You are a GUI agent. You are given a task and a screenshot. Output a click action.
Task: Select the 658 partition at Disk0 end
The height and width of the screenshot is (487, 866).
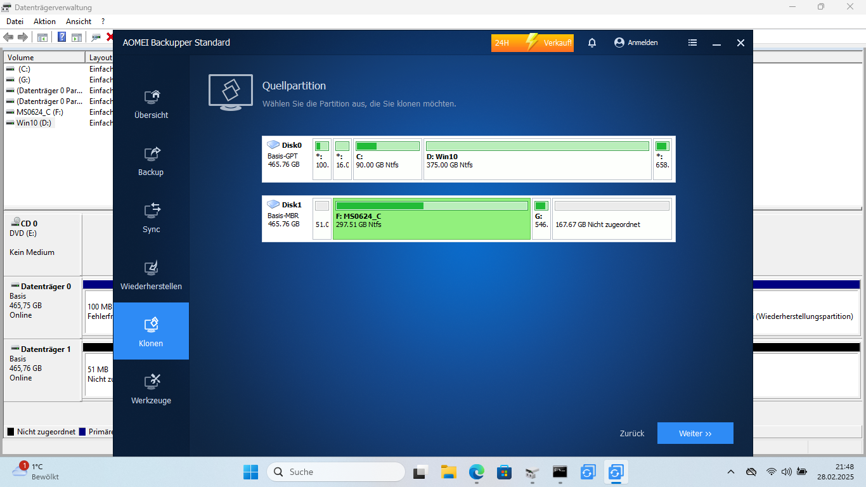(x=662, y=159)
